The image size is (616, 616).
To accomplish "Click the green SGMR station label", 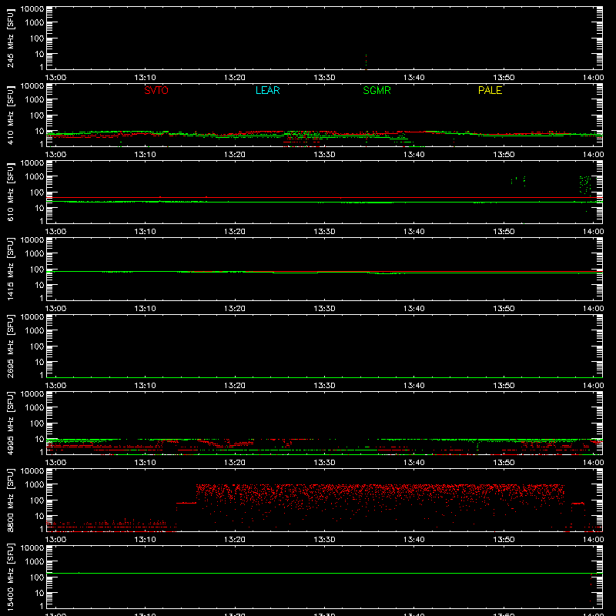I will pos(377,90).
